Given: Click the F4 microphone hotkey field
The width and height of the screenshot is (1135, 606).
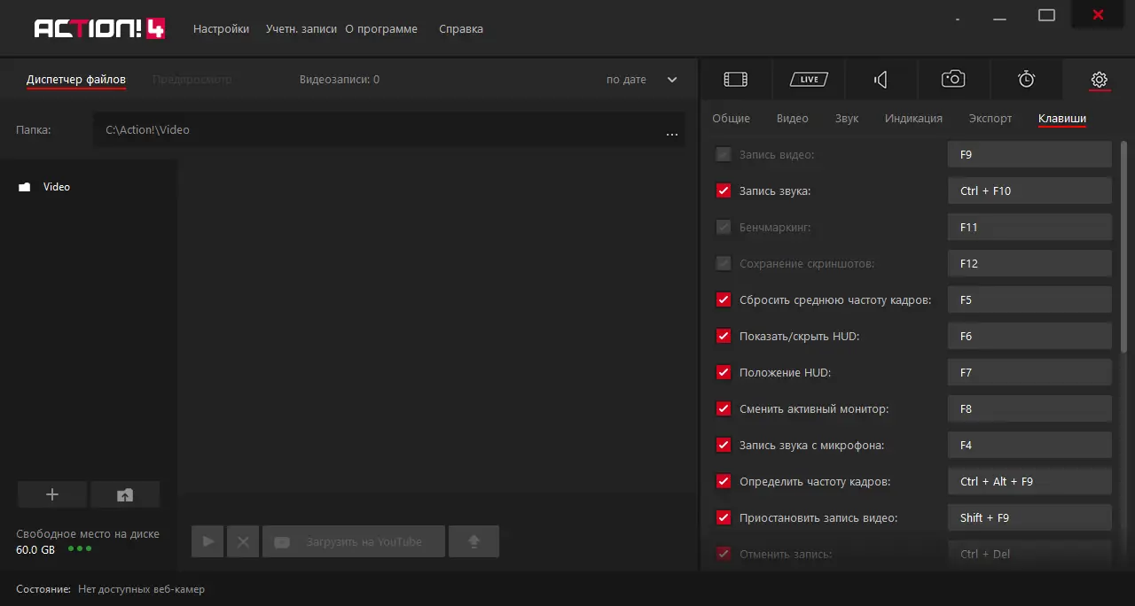Looking at the screenshot, I should point(1029,445).
